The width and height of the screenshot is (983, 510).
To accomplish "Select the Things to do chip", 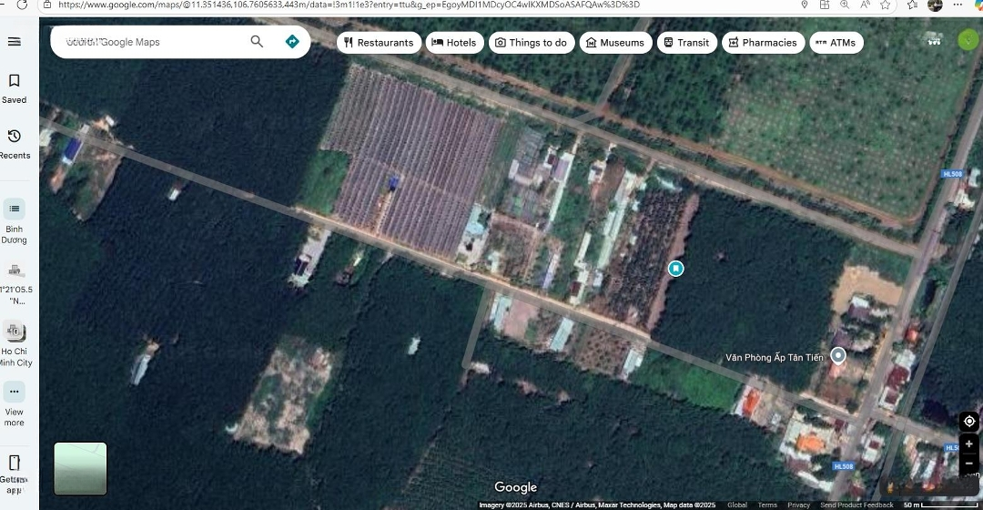I will click(531, 43).
